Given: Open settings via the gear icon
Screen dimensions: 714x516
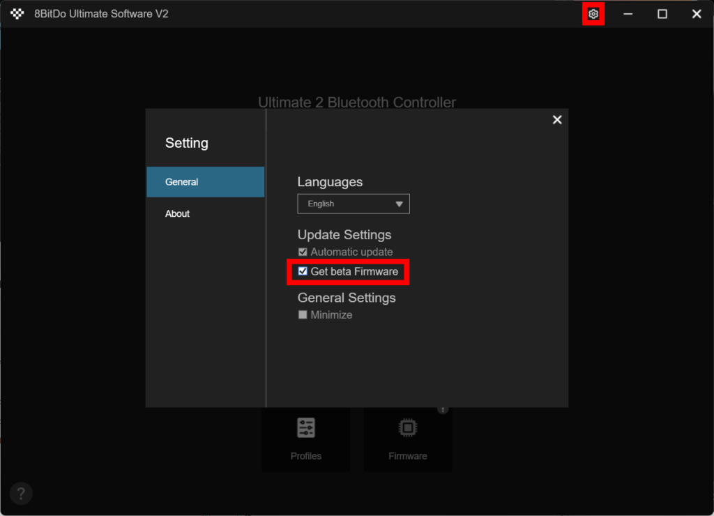Looking at the screenshot, I should tap(593, 13).
